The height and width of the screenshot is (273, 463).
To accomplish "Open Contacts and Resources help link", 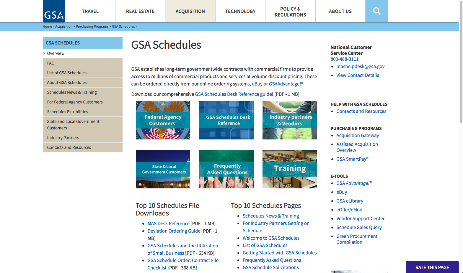I will click(361, 111).
